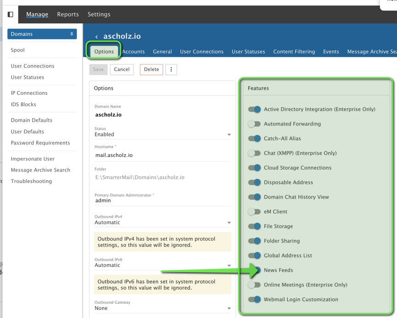The width and height of the screenshot is (397, 318).
Task: Click the Domains count badge
Action: click(72, 34)
